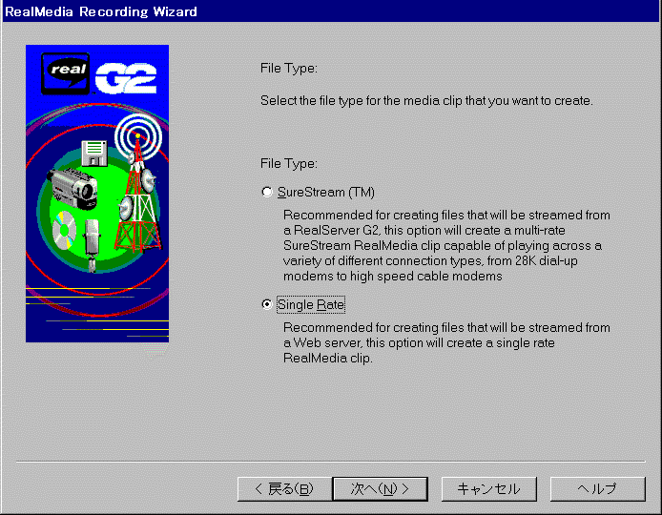Go back with the 戻る(B) button

click(284, 489)
